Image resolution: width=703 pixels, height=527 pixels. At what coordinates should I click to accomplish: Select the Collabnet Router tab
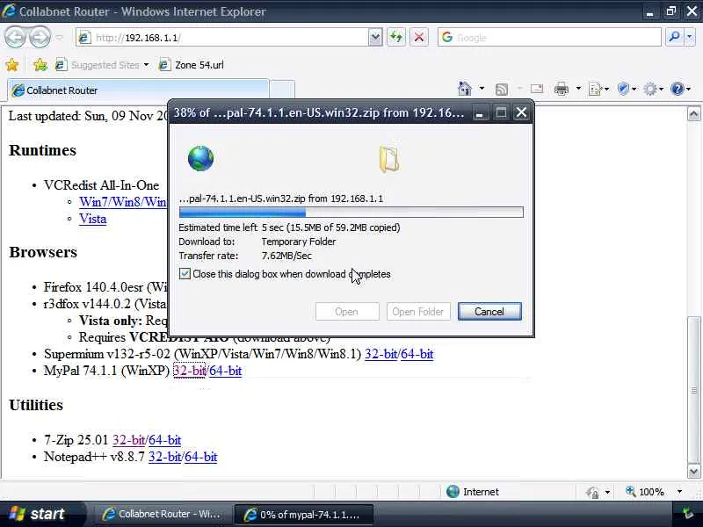tap(138, 90)
